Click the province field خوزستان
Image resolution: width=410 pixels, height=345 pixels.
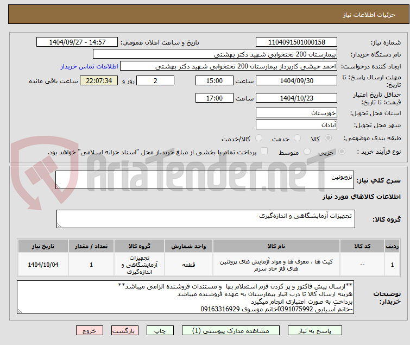[x=297, y=112]
